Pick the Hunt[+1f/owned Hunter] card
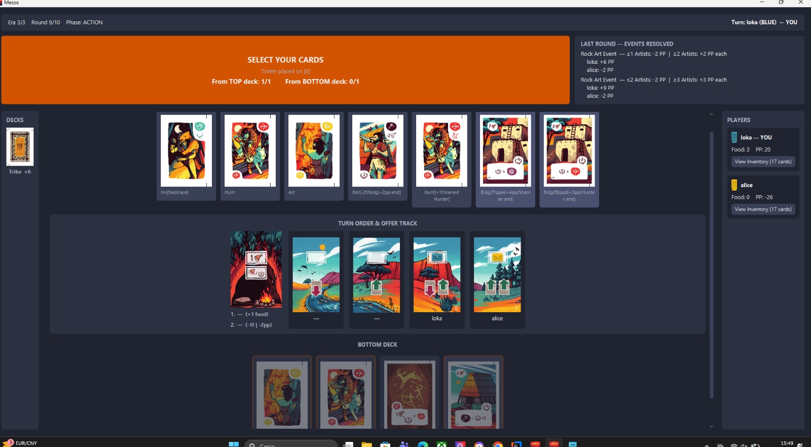811x447 pixels. tap(441, 159)
